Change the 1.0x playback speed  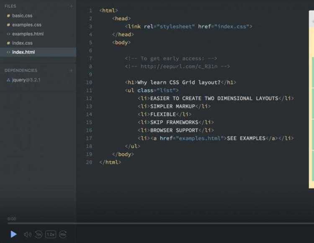pyautogui.click(x=51, y=235)
